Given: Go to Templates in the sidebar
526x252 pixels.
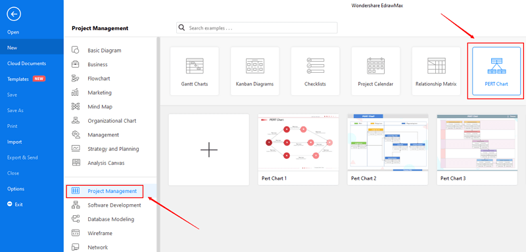Looking at the screenshot, I should (18, 79).
